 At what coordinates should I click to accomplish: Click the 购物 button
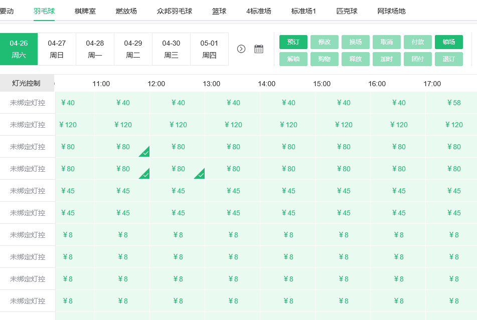(x=325, y=59)
